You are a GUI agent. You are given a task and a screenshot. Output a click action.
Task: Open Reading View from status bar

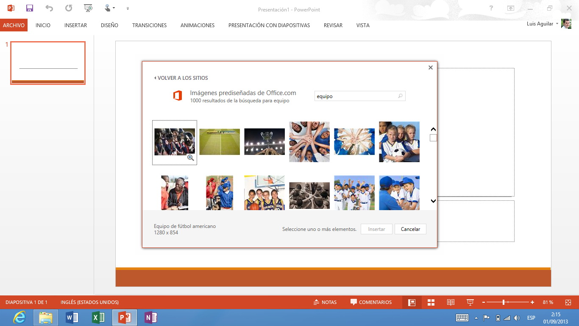point(451,302)
